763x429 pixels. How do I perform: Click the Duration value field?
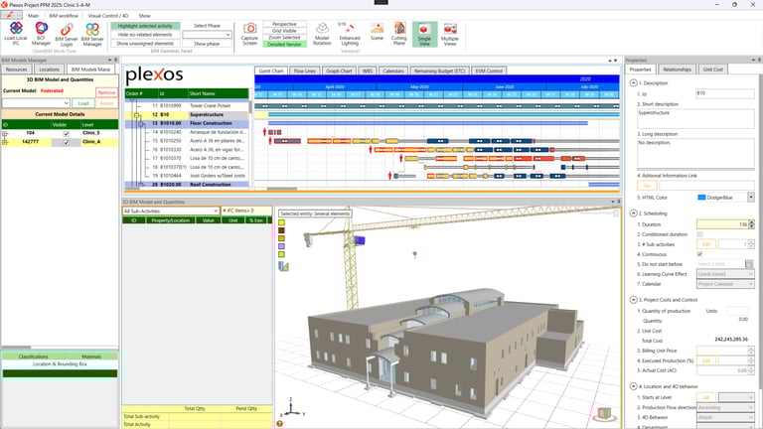722,224
